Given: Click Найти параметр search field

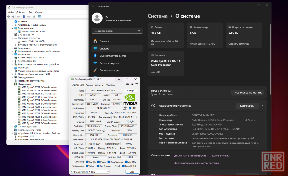Looking at the screenshot, I should click(117, 31).
